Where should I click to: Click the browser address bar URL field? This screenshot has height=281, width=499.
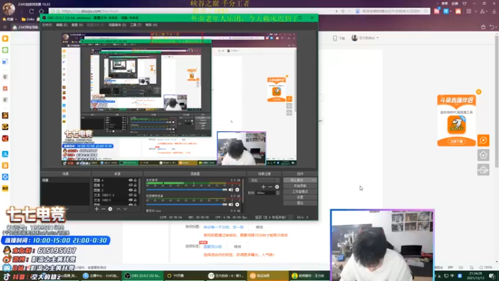[x=197, y=11]
